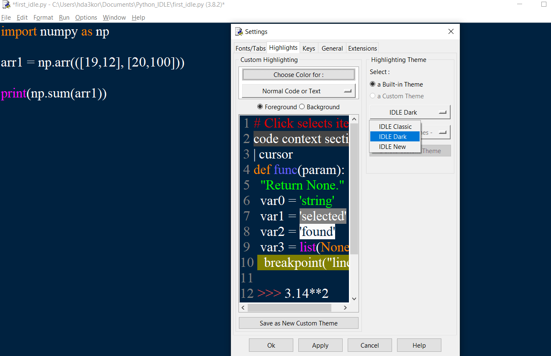Click the Python IDLE icon in title bar

[6, 5]
